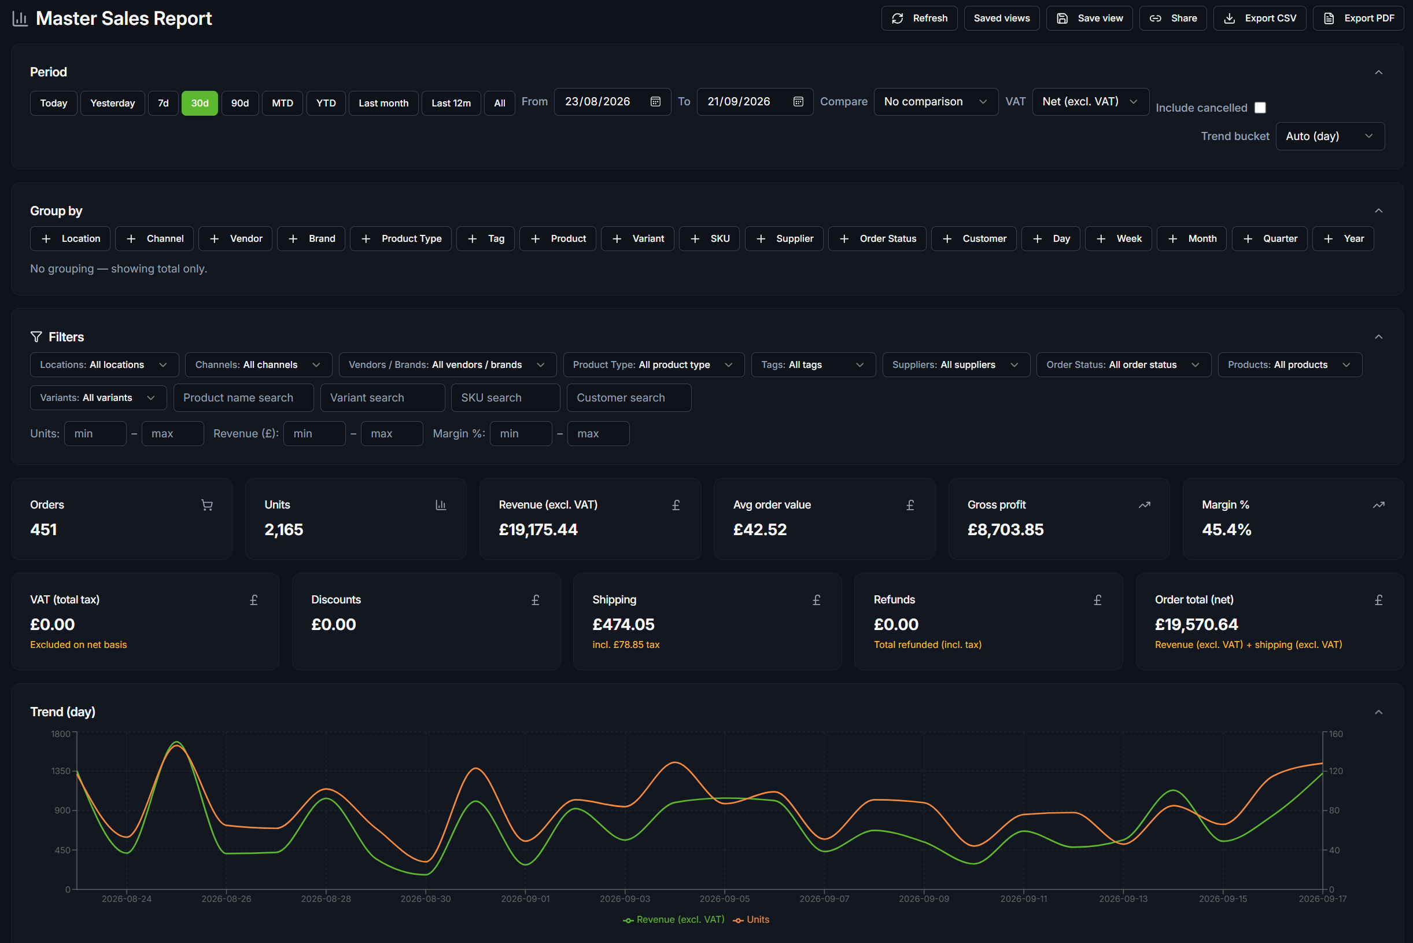Viewport: 1413px width, 943px height.
Task: Click the Export PDF document icon
Action: pos(1329,18)
